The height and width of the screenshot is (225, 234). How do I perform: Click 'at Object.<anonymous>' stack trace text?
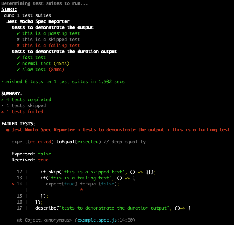(44, 220)
